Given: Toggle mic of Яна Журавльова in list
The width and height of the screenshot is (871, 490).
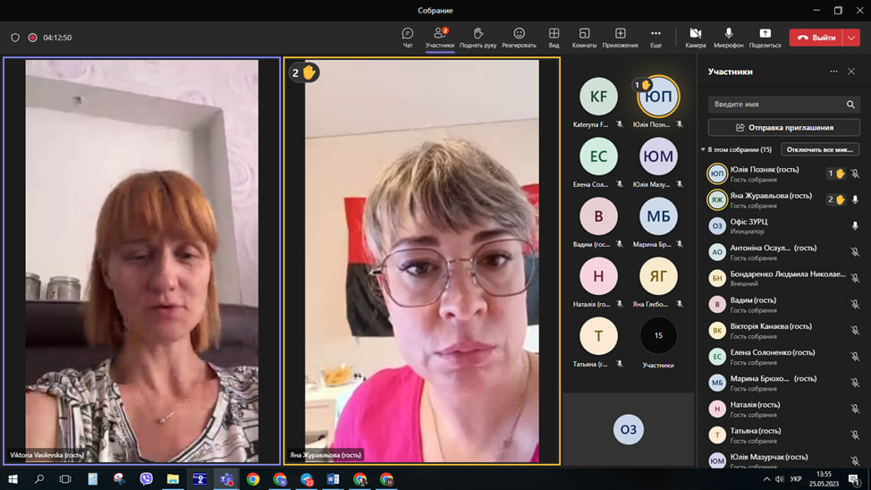Looking at the screenshot, I should point(856,199).
